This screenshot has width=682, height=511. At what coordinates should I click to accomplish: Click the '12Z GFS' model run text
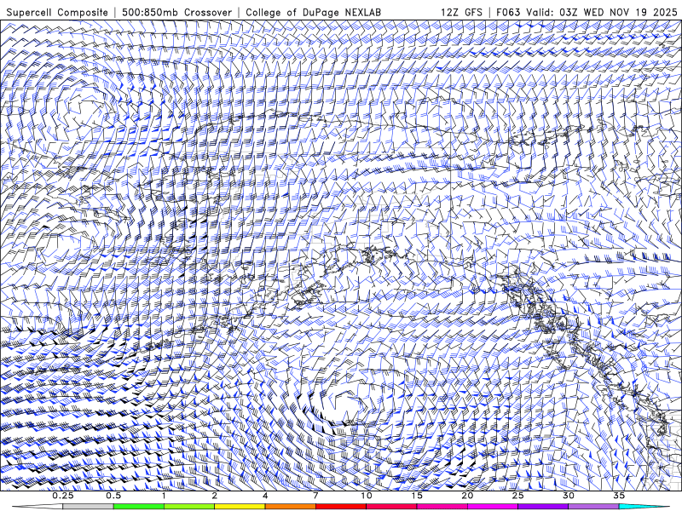click(x=461, y=13)
